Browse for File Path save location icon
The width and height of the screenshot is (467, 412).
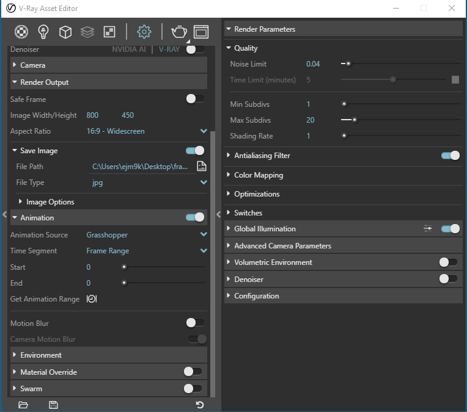pyautogui.click(x=202, y=166)
